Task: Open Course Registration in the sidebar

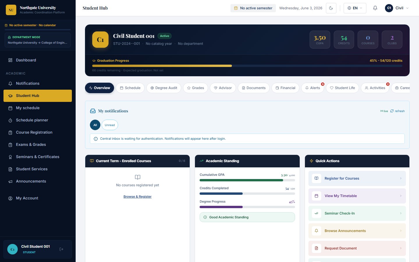Action: (38, 132)
